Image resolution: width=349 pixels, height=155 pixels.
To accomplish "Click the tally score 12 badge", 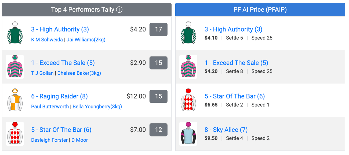I will click(158, 130).
